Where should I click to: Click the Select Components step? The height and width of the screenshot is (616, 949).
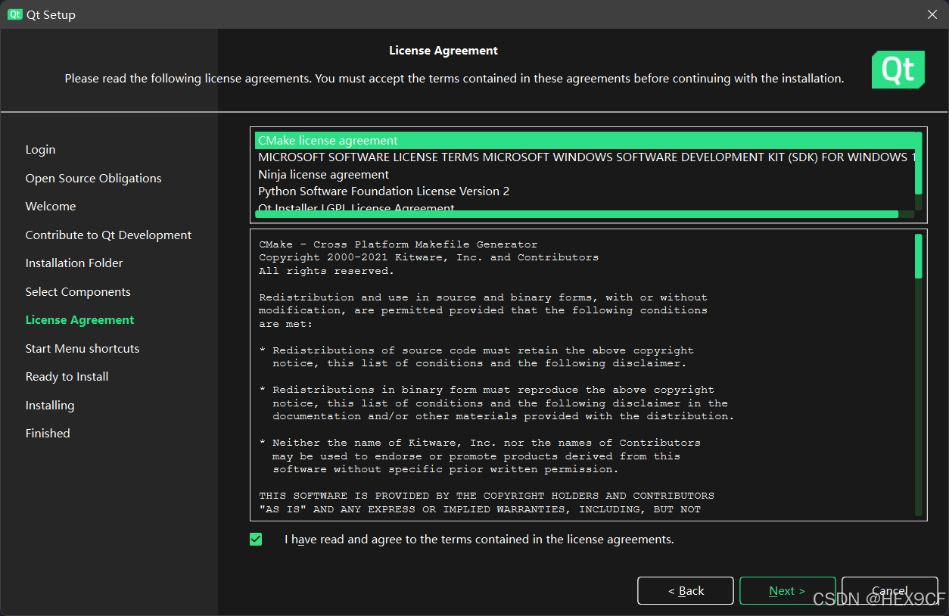[78, 292]
